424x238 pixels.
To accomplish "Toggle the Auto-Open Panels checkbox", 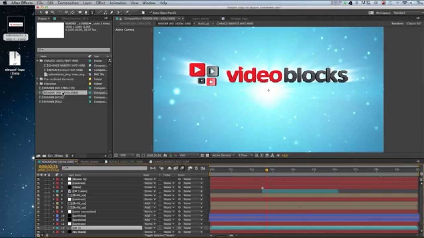I will coord(151,13).
